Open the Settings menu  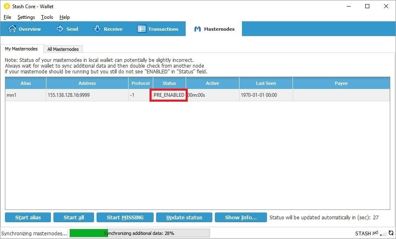[26, 17]
